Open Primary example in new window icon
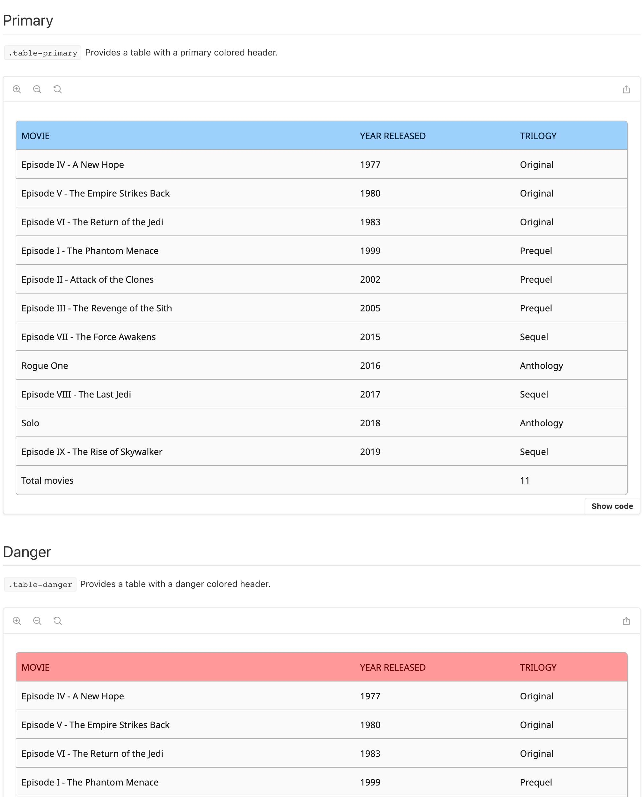Screen dimensions: 642x797 pos(626,89)
